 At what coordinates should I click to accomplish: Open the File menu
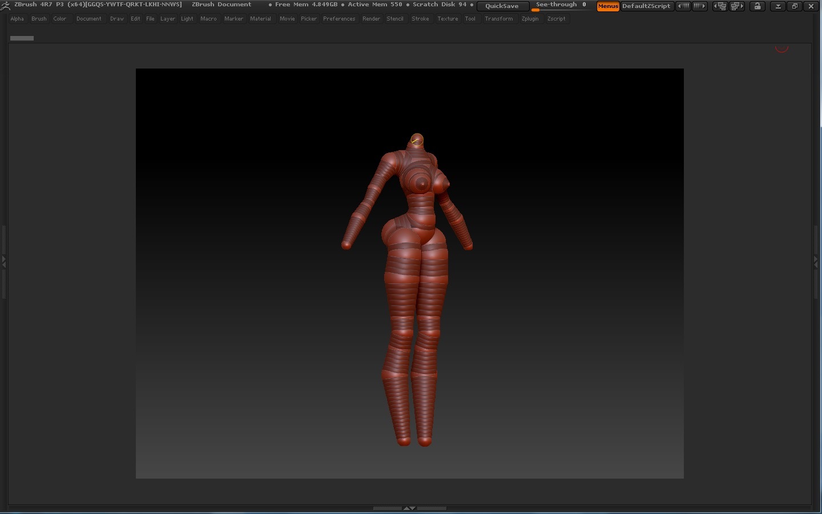(x=150, y=19)
